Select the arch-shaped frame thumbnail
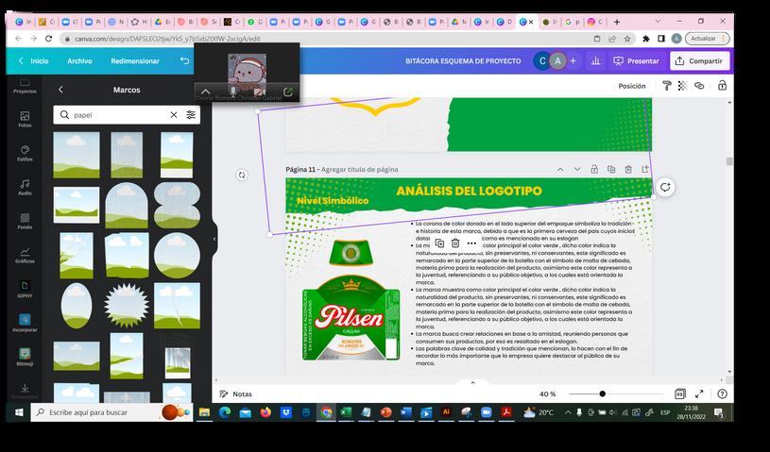 click(127, 205)
